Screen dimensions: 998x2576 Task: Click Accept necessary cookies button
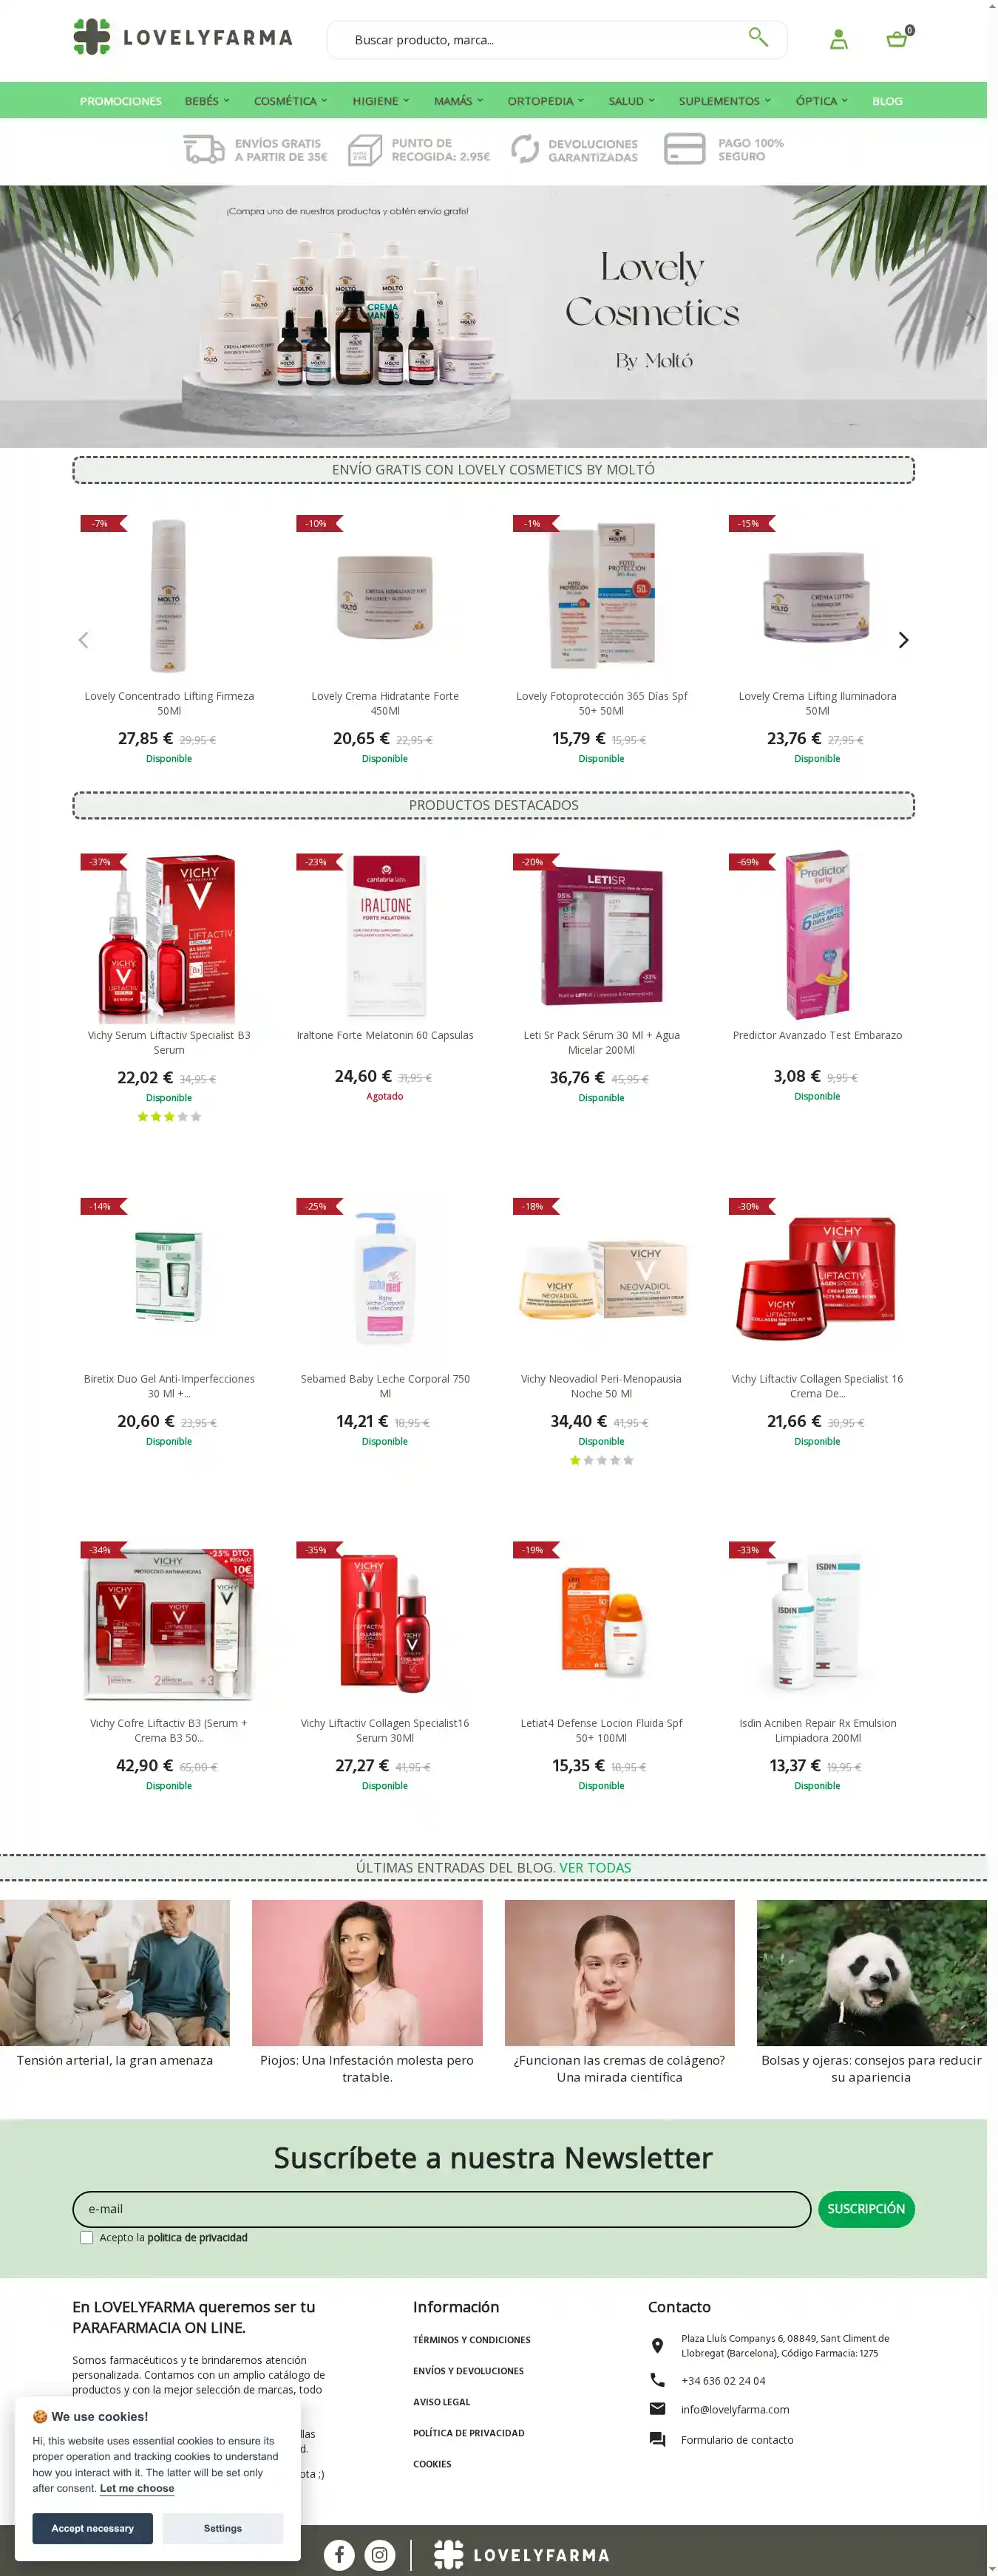coord(93,2527)
